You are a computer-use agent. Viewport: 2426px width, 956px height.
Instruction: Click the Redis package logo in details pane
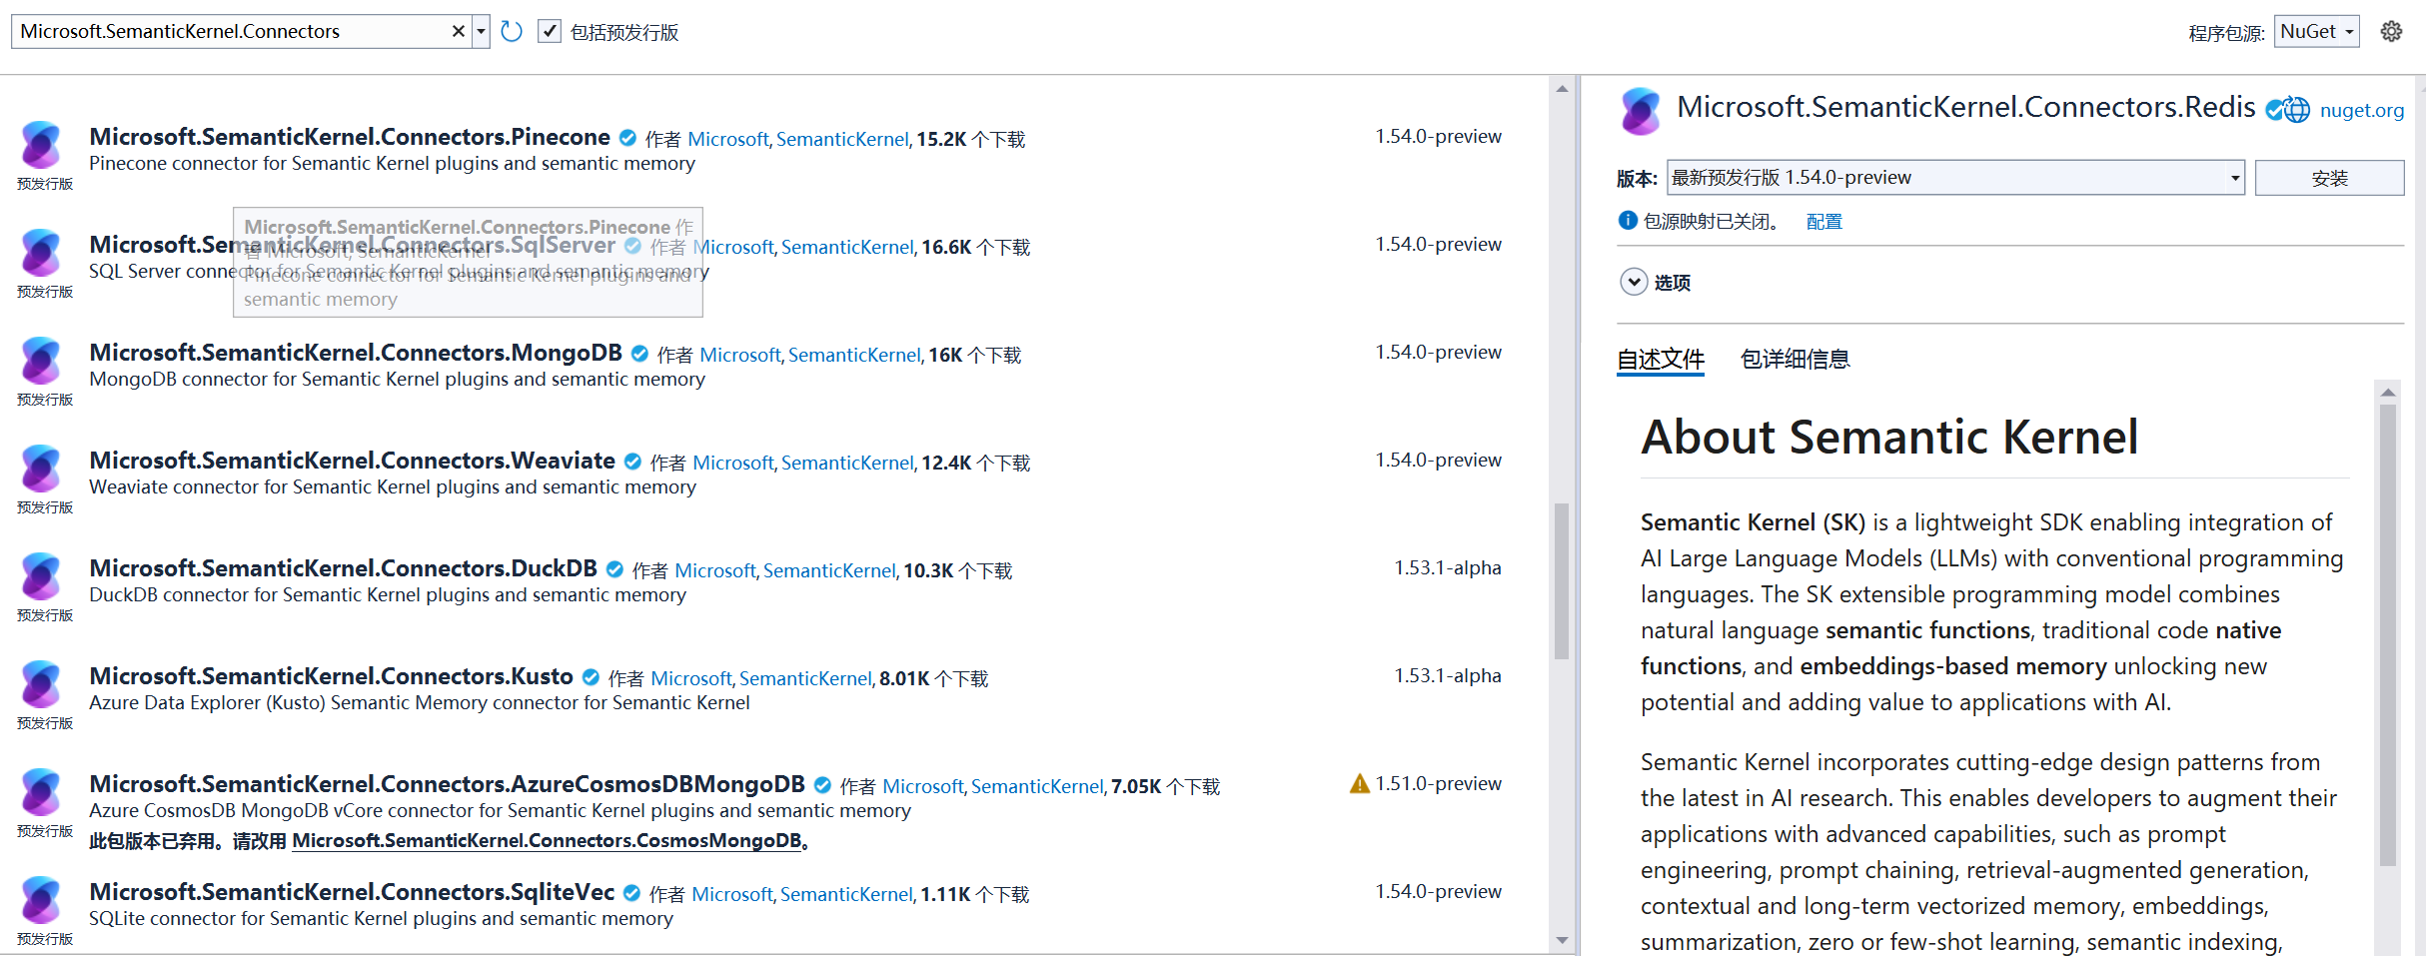coord(1641,111)
